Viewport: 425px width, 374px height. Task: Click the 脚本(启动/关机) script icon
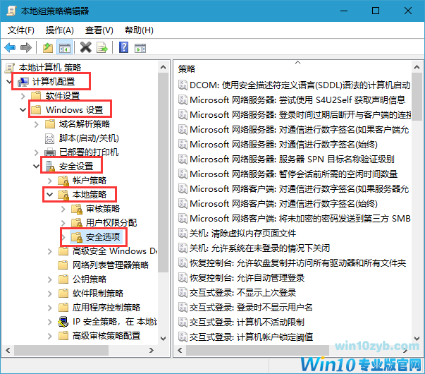(x=49, y=138)
